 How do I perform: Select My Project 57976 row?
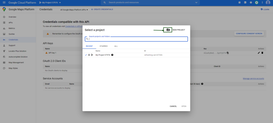pyautogui.click(x=103, y=55)
